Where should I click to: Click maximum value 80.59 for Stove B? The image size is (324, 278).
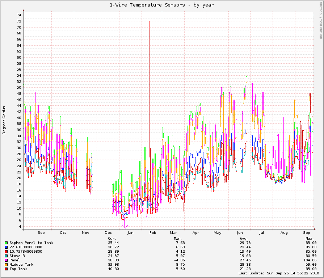coord(311,256)
